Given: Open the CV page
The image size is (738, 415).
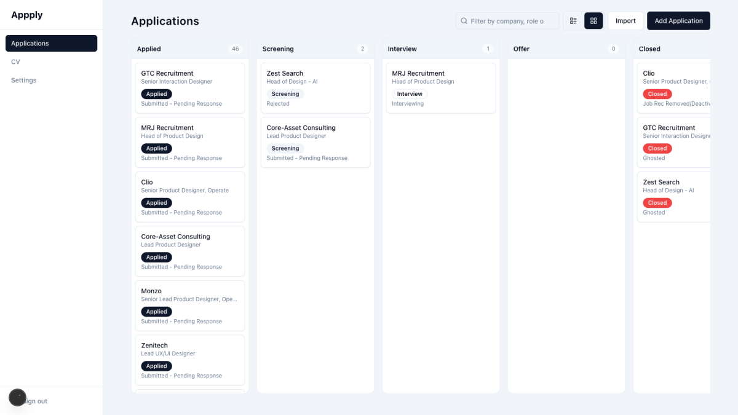Looking at the screenshot, I should point(51,61).
